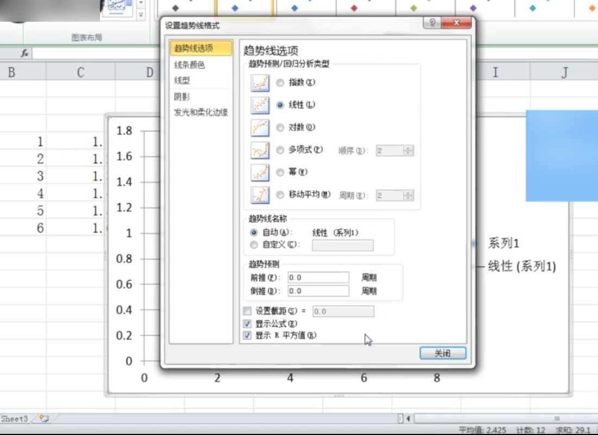598x435 pixels.
Task: Increase the polynomial 顺序 order with the stepper
Action: [409, 148]
